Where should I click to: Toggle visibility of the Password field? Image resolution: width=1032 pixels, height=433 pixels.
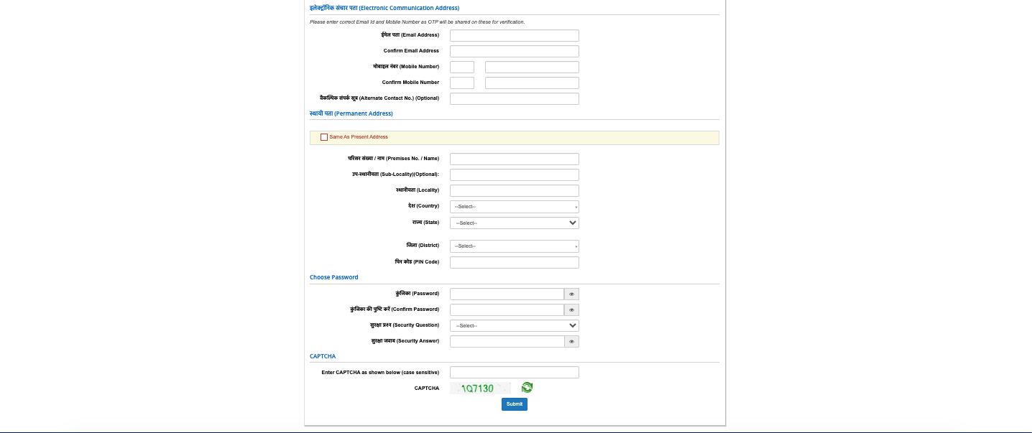click(x=571, y=294)
